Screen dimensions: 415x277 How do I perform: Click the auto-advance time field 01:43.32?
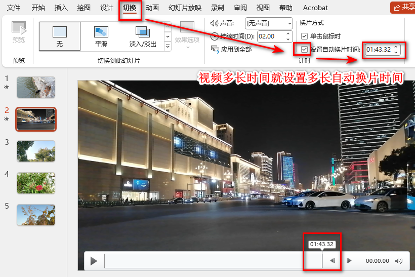pos(379,50)
